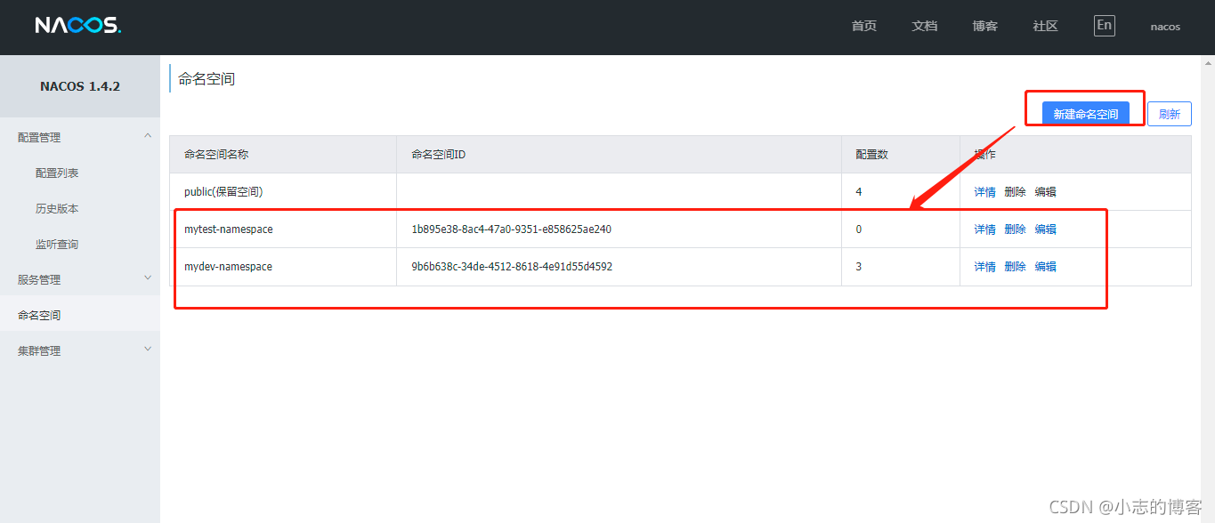
Task: Click 删除 for public namespace
Action: coord(1015,192)
